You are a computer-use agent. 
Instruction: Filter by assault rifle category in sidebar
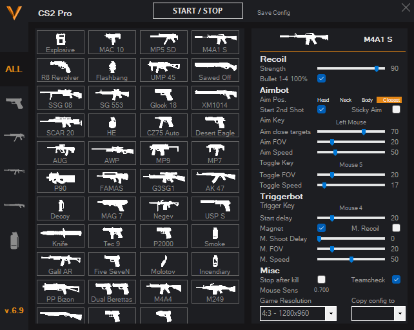15,171
